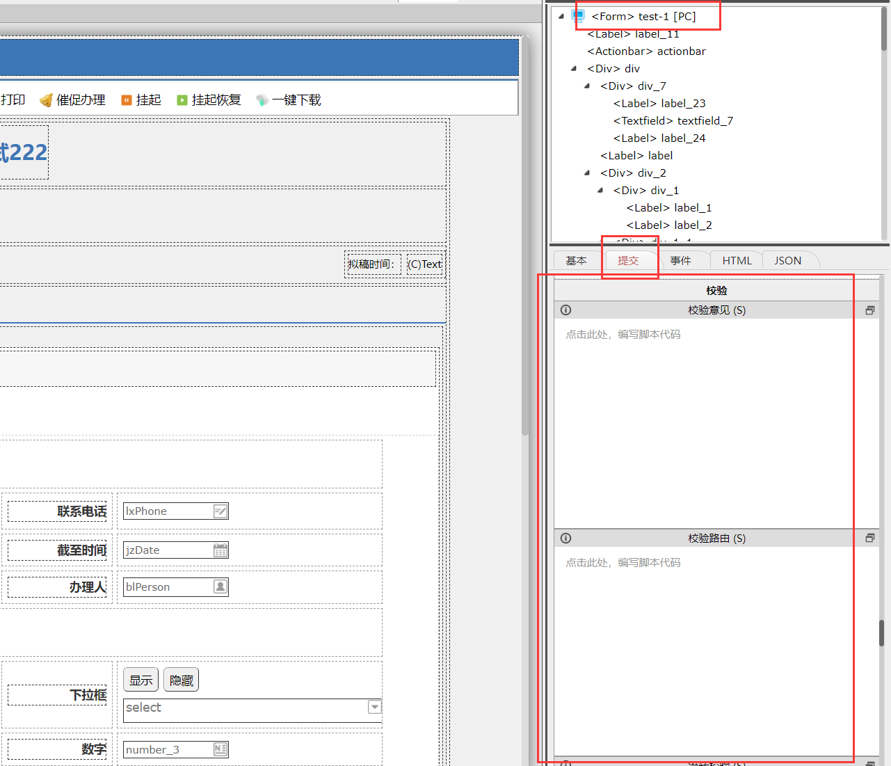891x766 pixels.
Task: Click the lxPhone text field
Action: [x=176, y=511]
